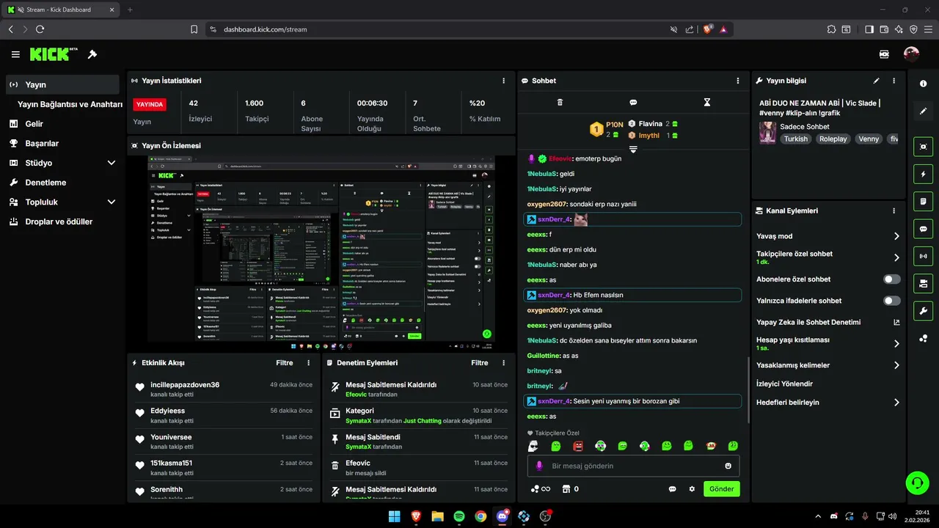Click the Turkish tag in stream info

click(x=795, y=139)
